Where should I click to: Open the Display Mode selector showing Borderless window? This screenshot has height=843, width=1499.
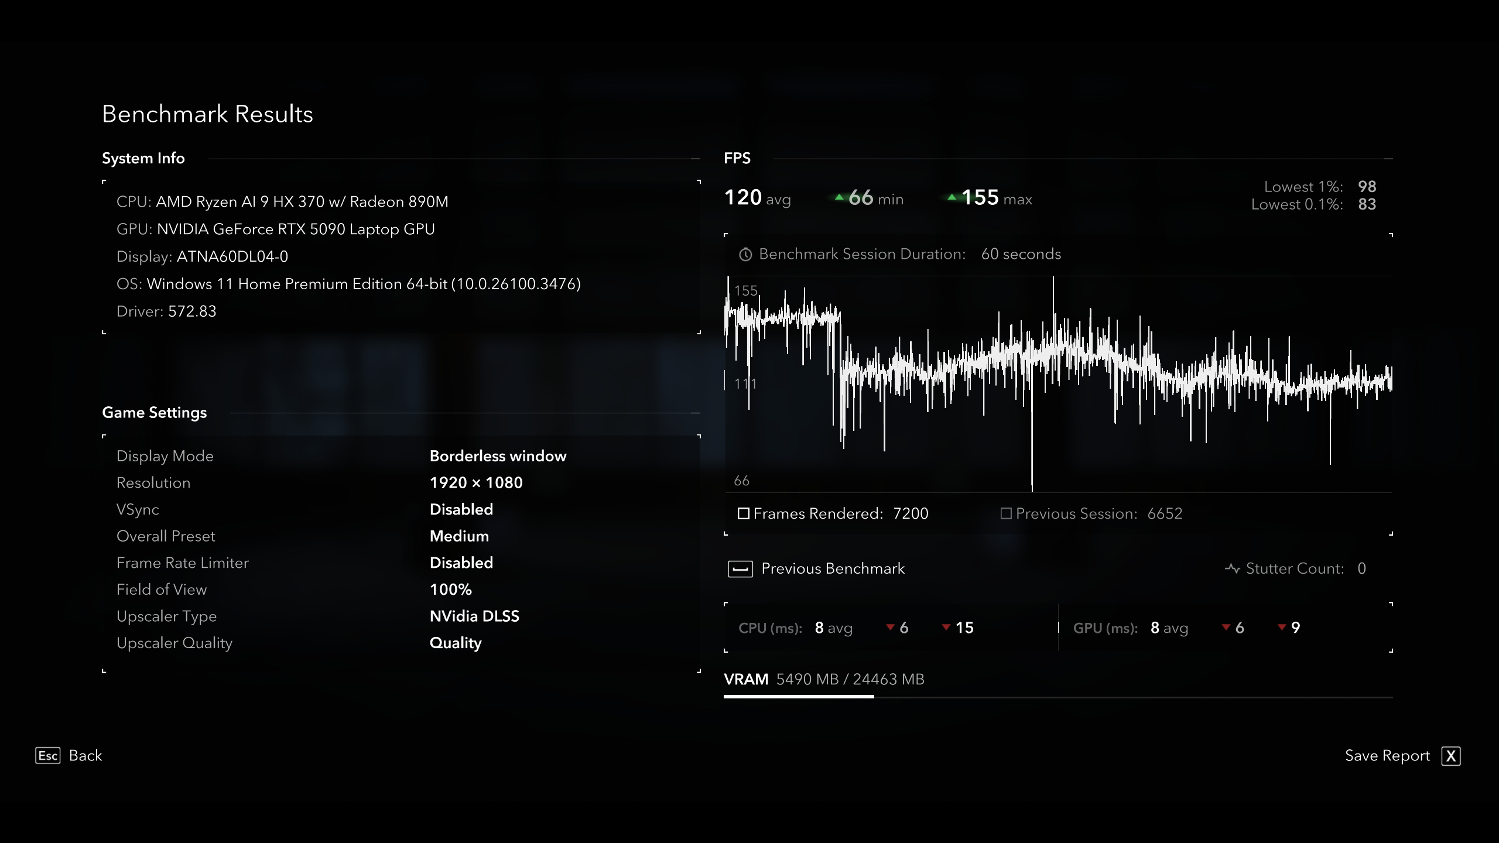[498, 456]
